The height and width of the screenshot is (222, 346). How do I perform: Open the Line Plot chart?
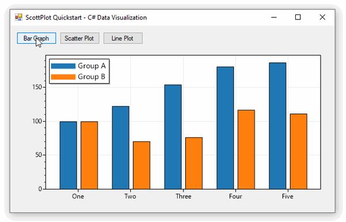tap(123, 38)
